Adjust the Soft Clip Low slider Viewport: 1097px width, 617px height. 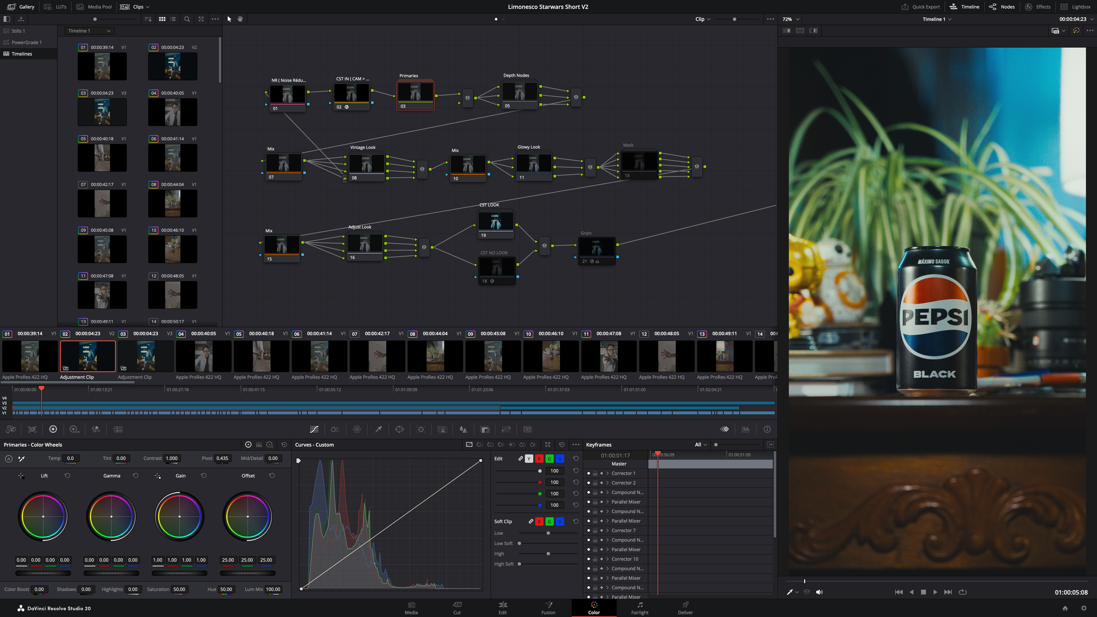tap(548, 533)
